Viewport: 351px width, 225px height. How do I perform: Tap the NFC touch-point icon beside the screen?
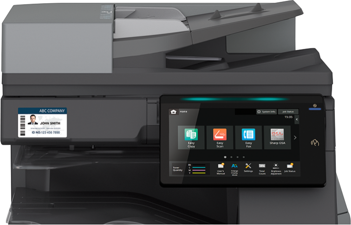click(314, 142)
